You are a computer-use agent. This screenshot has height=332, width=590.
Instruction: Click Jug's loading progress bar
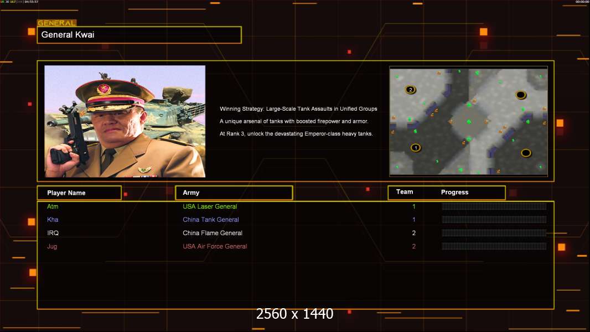tap(494, 246)
